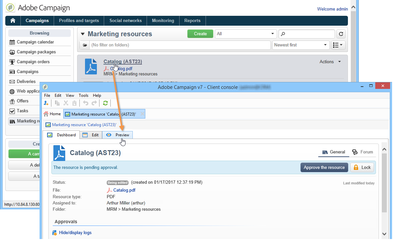The image size is (398, 242).
Task: Close the Marketing resource 'Catalog (AST23)' tab
Action: (142, 114)
